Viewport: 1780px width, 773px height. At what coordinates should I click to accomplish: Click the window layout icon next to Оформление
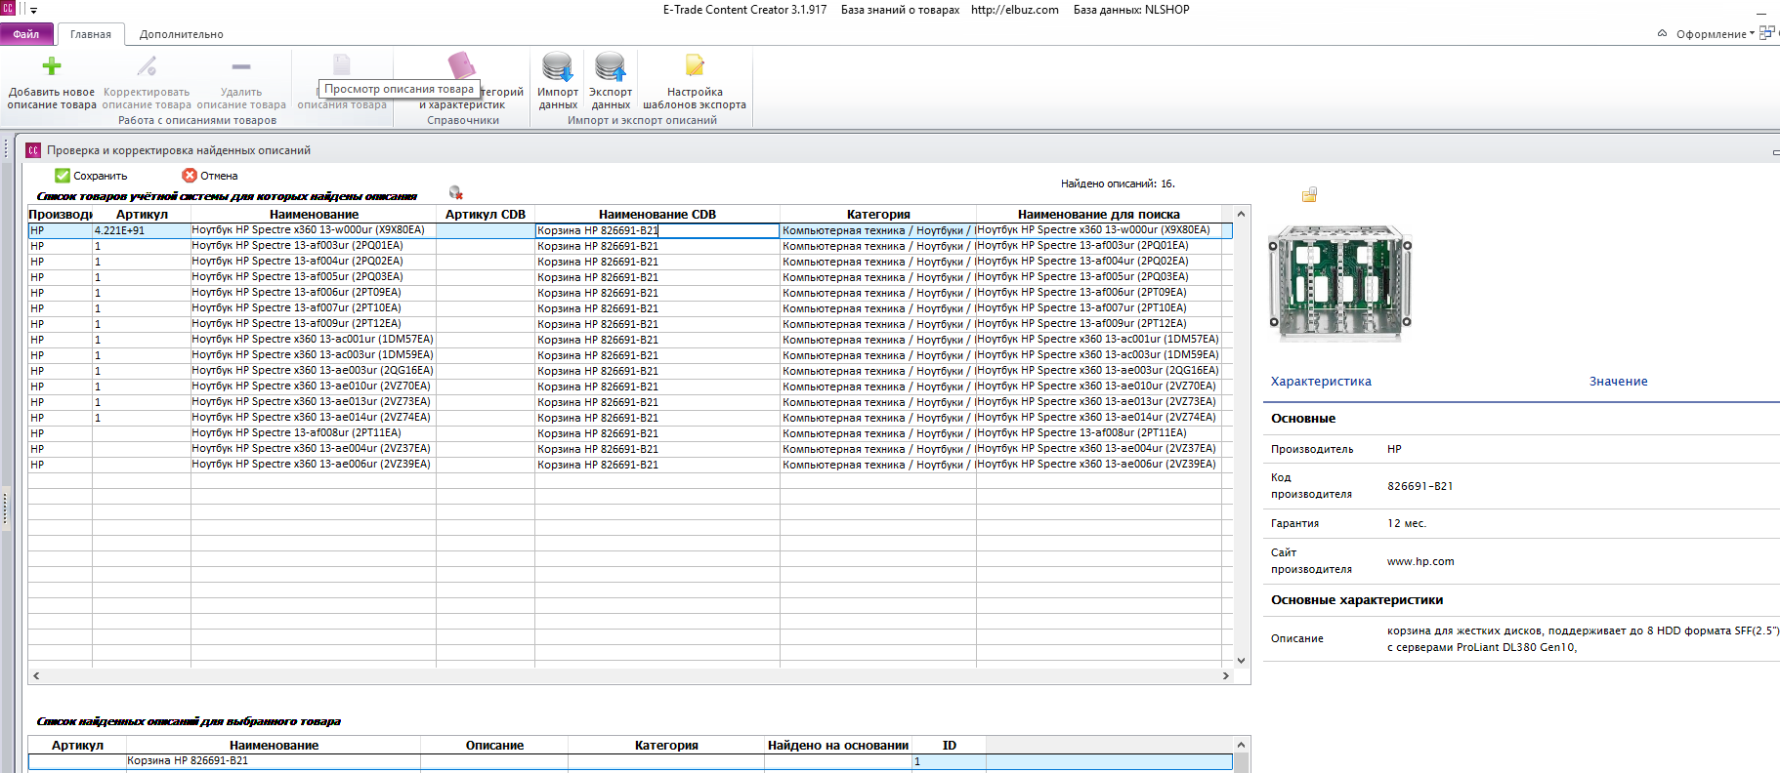[x=1766, y=33]
